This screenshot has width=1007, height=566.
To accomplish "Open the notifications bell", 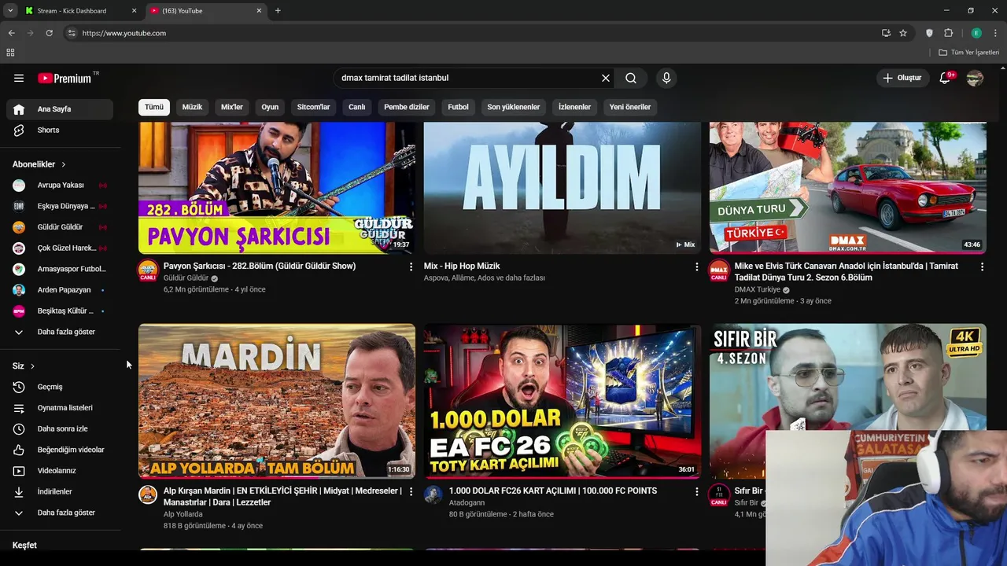I will point(946,78).
